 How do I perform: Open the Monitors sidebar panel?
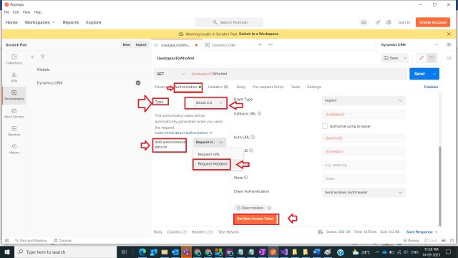click(14, 131)
